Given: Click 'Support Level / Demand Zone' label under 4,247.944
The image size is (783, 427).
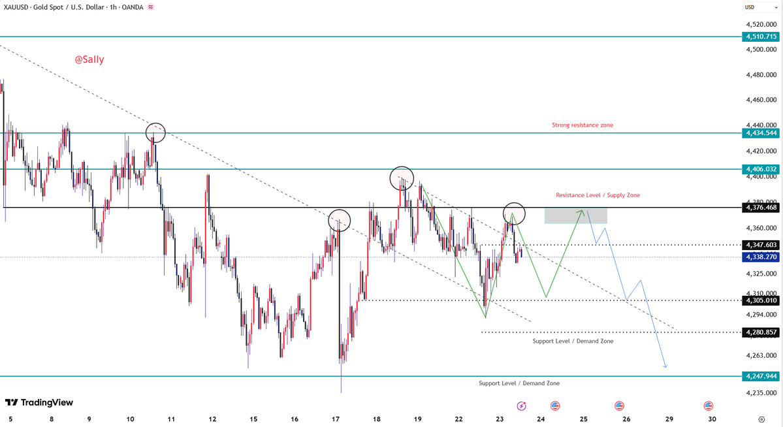Looking at the screenshot, I should (x=519, y=383).
